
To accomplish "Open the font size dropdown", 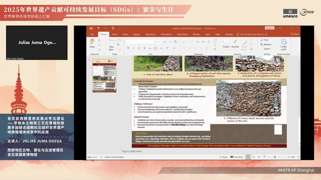I will coord(162,42).
